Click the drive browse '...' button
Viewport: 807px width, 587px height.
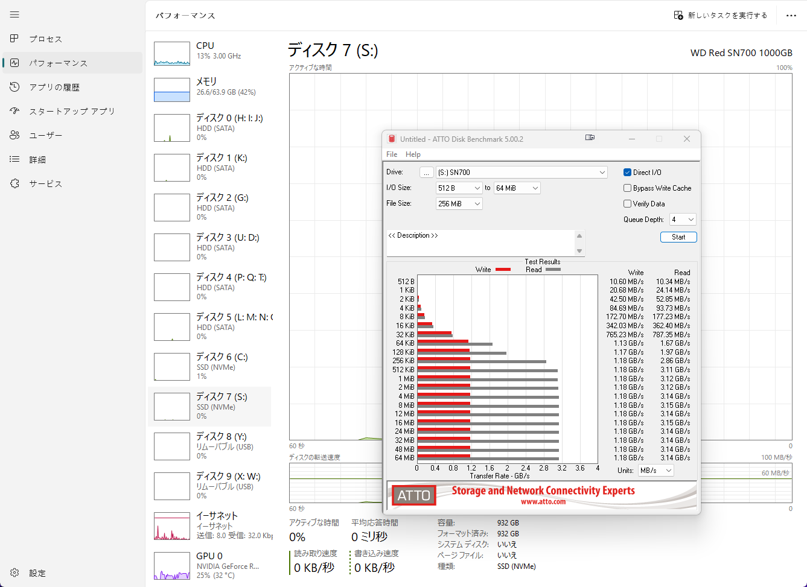pos(426,173)
